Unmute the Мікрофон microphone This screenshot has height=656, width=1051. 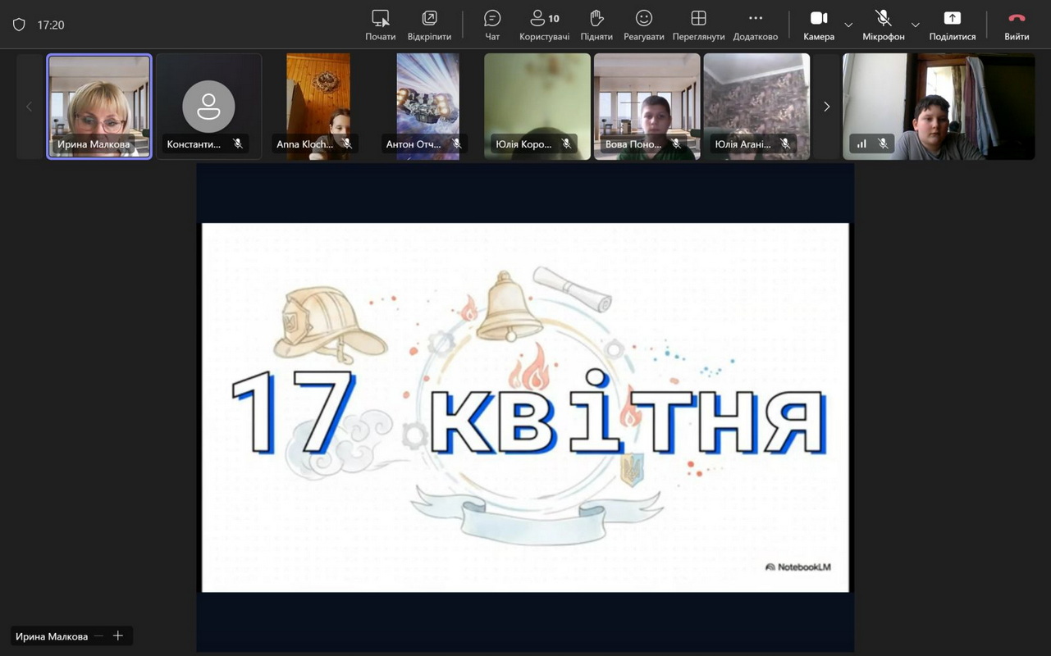click(x=883, y=19)
